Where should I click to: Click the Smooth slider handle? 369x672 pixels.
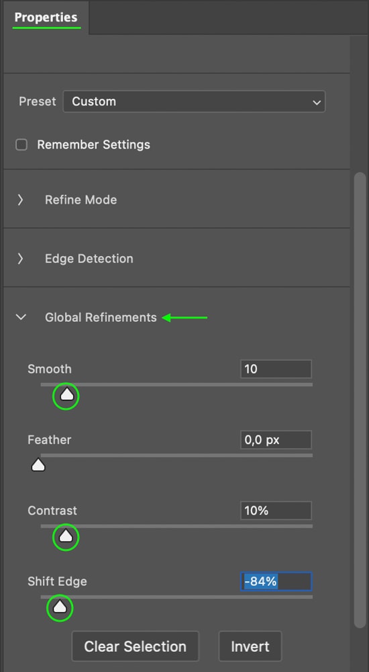[x=66, y=394]
